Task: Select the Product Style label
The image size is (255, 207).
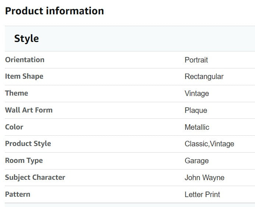Action: coord(28,144)
